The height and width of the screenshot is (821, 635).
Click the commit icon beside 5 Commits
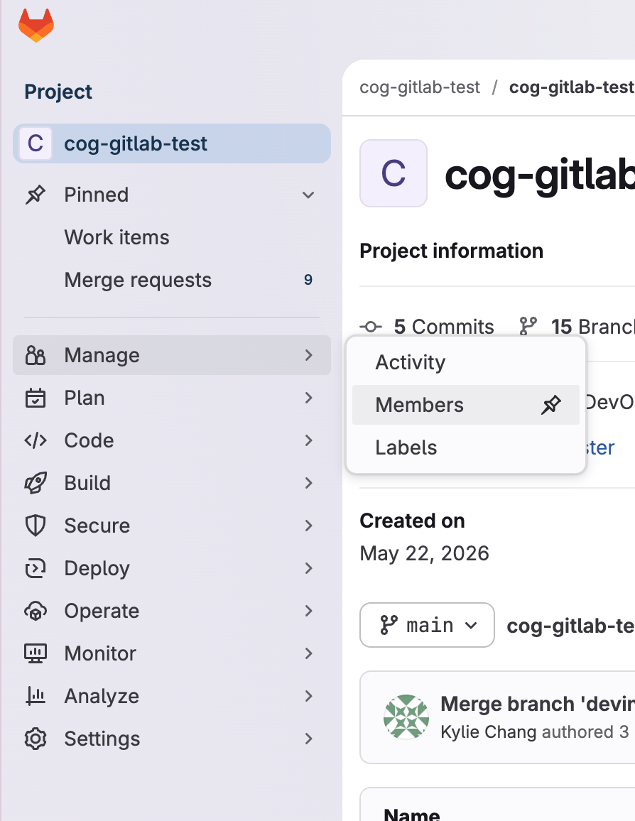pyautogui.click(x=371, y=327)
